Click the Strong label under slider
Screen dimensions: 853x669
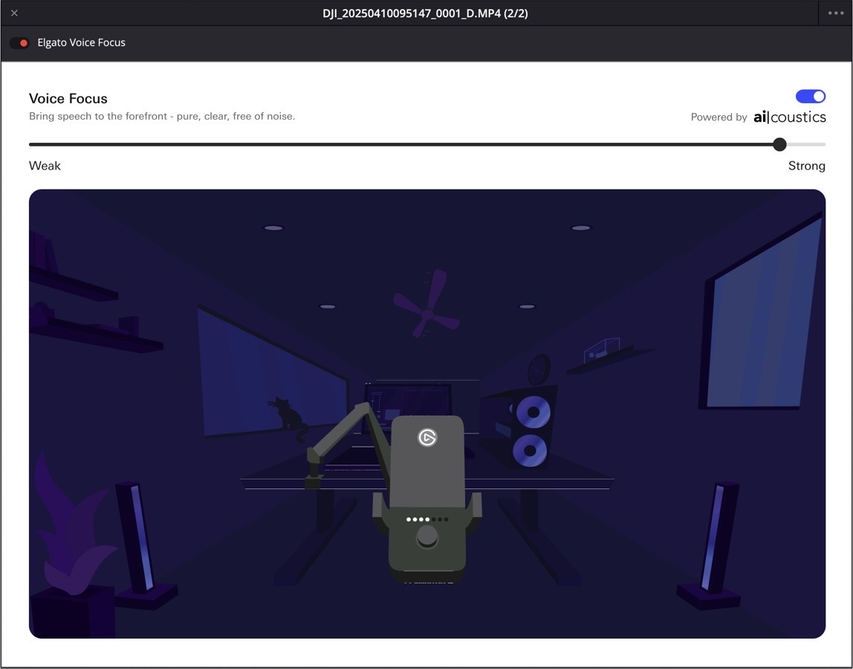pyautogui.click(x=806, y=166)
